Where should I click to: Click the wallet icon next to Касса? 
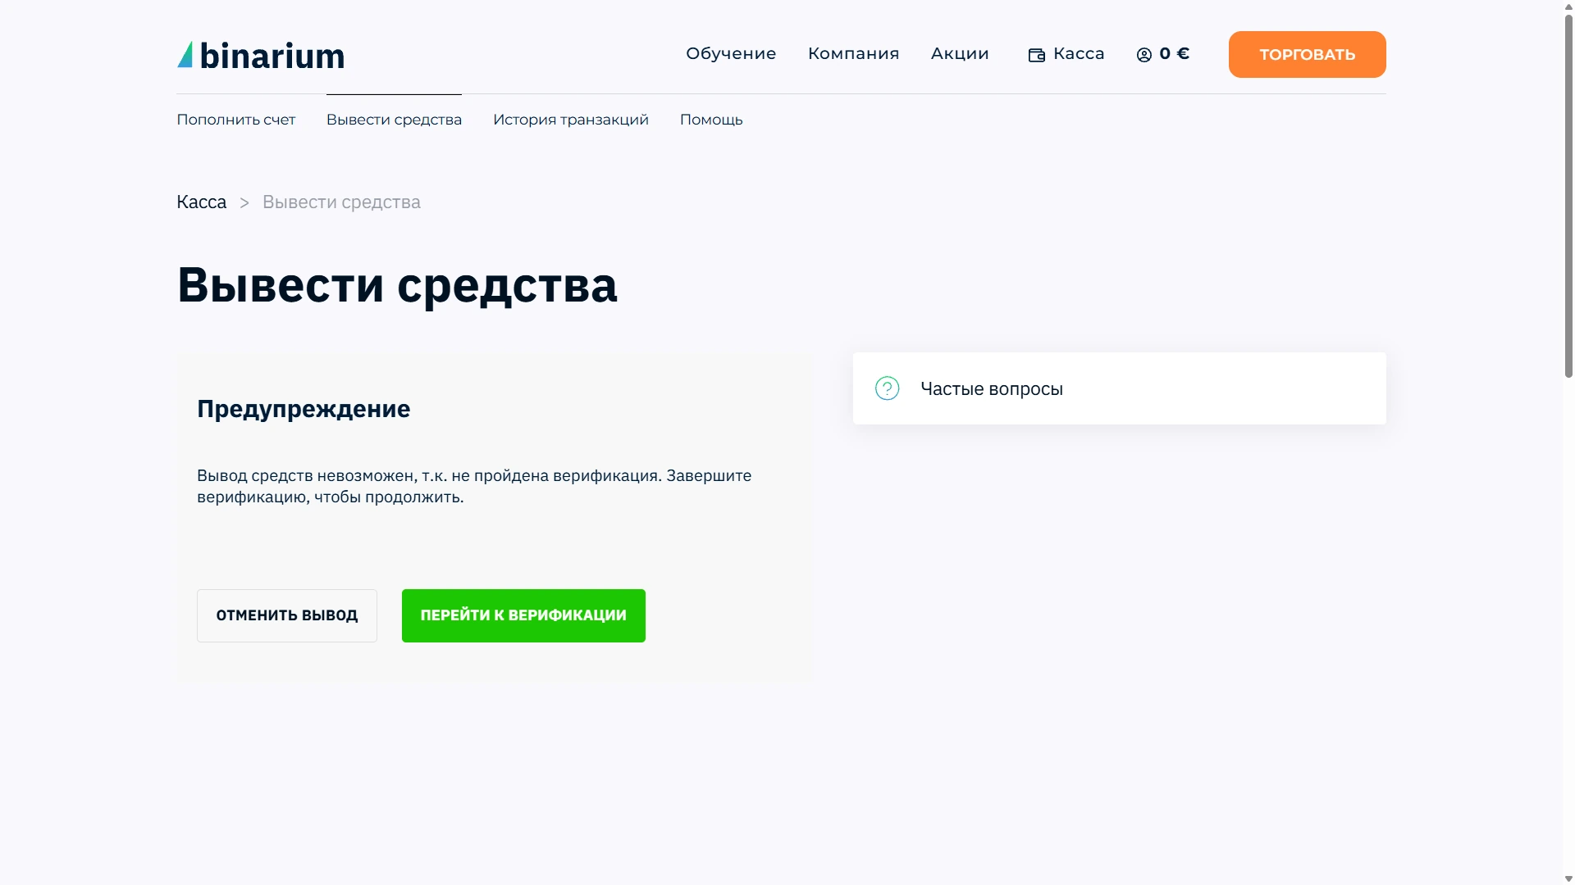[x=1036, y=55]
